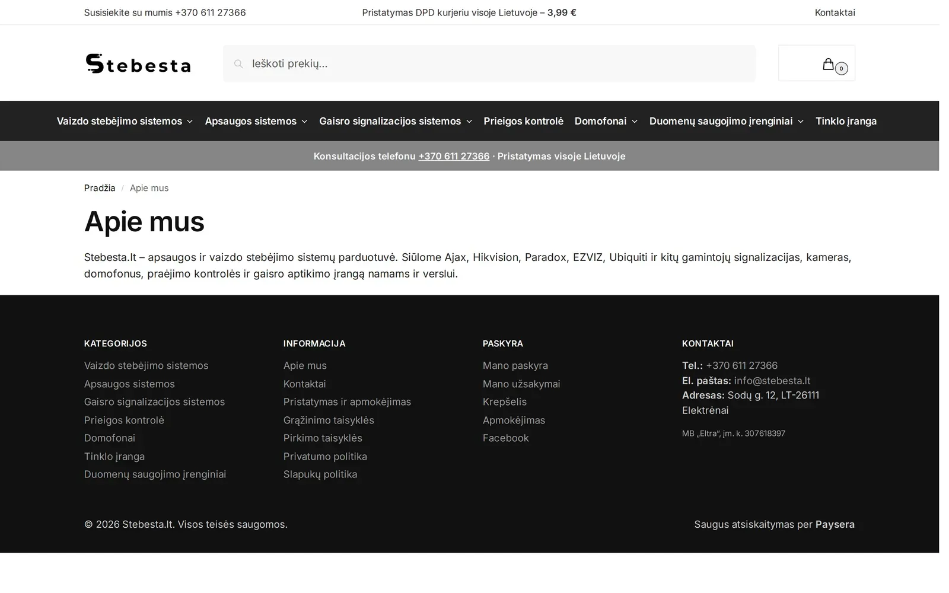Focus the product search field
This screenshot has width=949, height=593.
pyautogui.click(x=489, y=63)
